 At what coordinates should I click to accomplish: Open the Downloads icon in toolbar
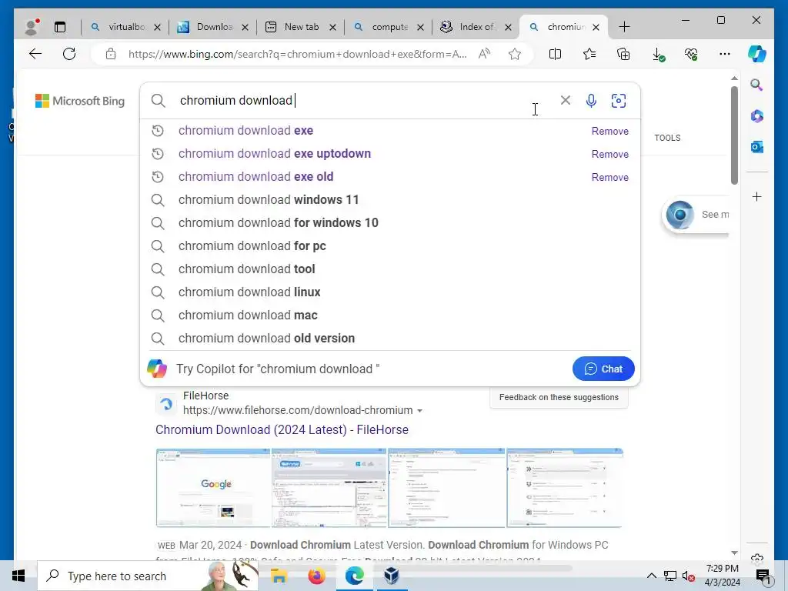click(658, 55)
